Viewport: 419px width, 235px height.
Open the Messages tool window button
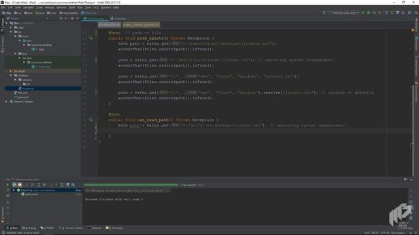coord(115,228)
